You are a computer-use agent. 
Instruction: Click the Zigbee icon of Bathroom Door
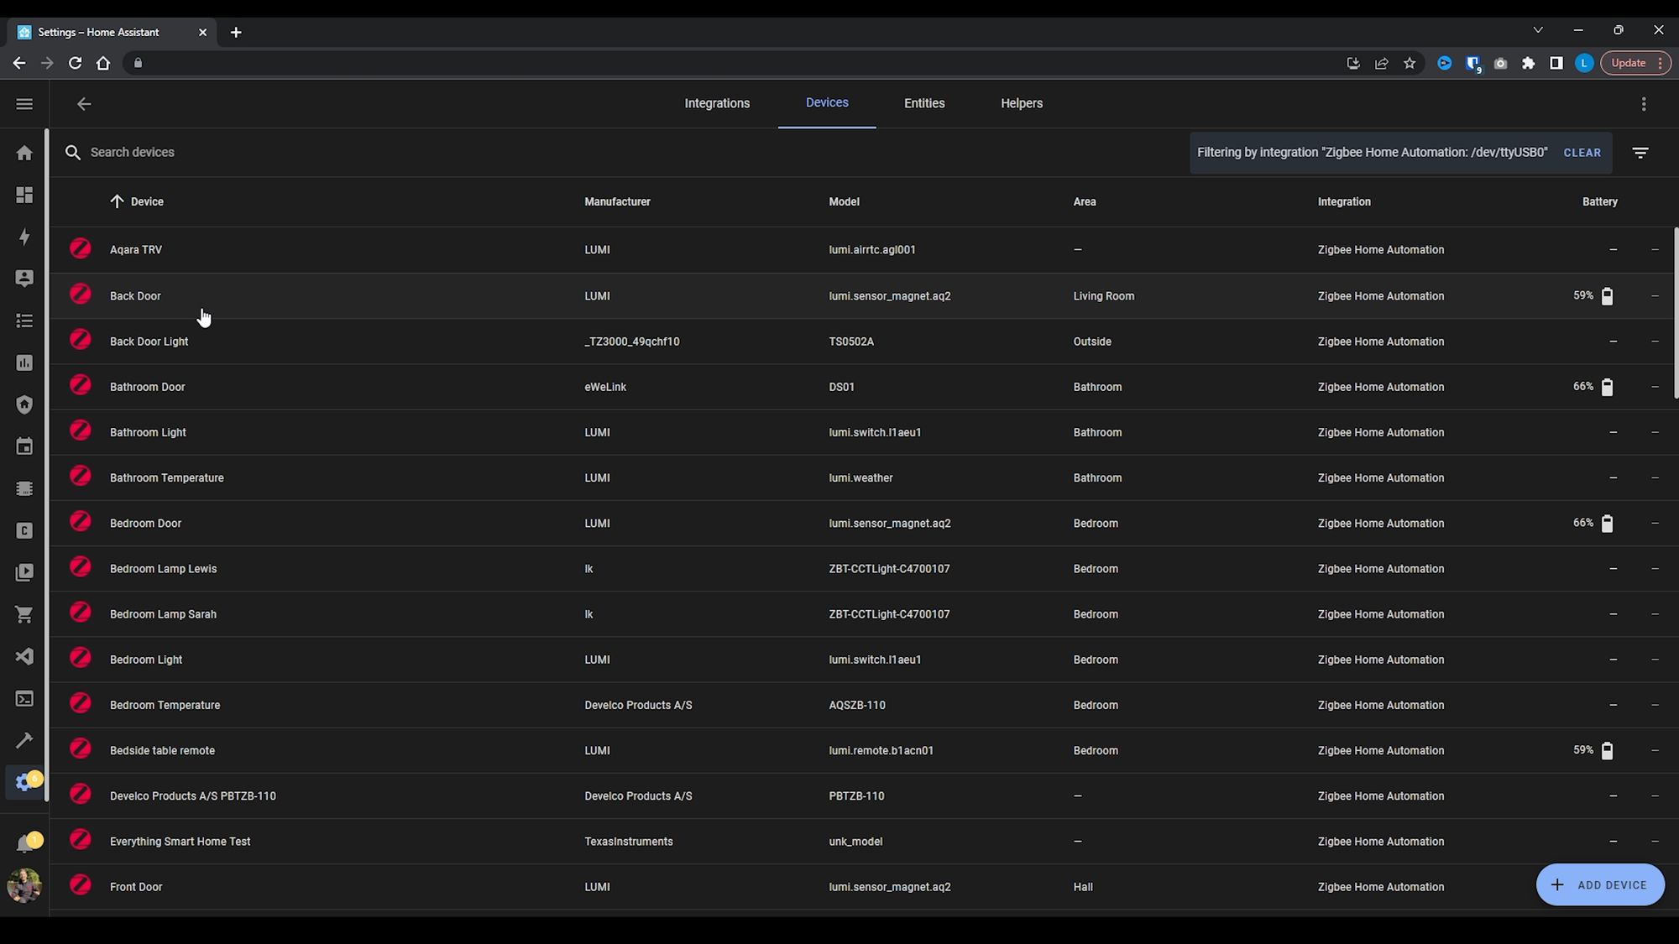[81, 386]
